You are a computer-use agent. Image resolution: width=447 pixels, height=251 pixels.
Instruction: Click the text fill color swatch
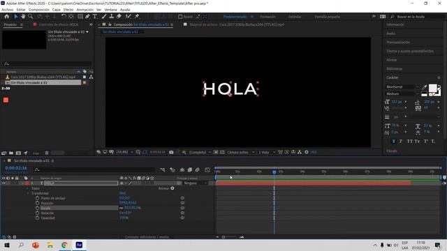(x=432, y=89)
